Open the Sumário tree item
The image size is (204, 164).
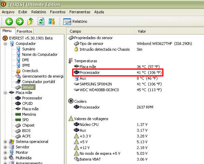coord(28,49)
